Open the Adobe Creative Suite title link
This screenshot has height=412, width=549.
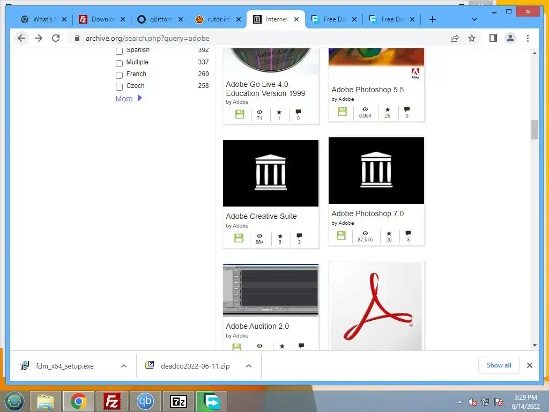(261, 216)
